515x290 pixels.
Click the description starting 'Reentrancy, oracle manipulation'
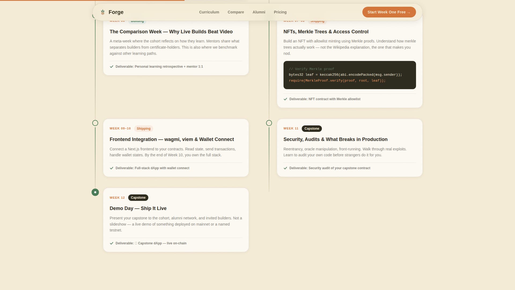coord(345,152)
